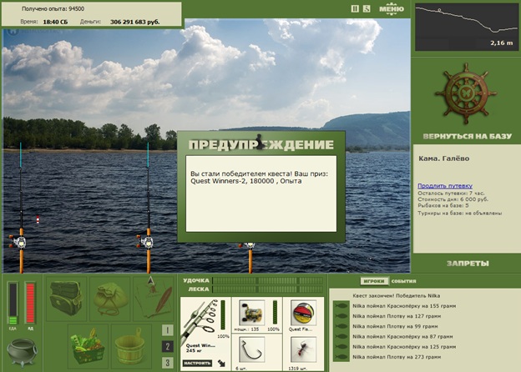521x372 pixels.
Task: Click the fish icon beside Красноперку 155 грамм
Action: [341, 306]
